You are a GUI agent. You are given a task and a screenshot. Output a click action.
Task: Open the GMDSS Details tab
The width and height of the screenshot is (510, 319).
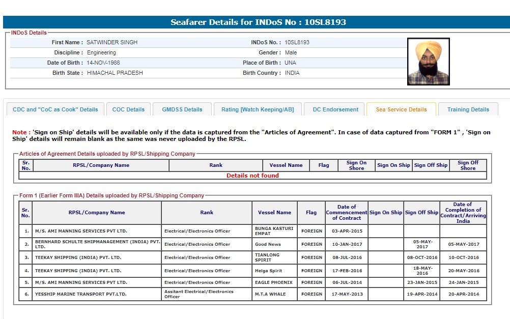click(182, 109)
